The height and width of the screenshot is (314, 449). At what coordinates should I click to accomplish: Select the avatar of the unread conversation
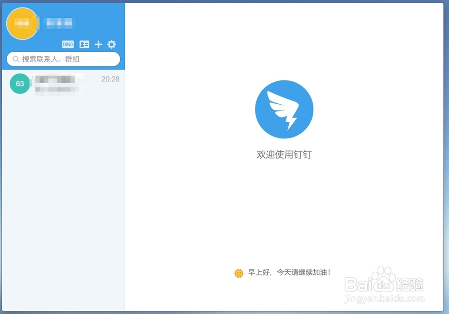[20, 84]
